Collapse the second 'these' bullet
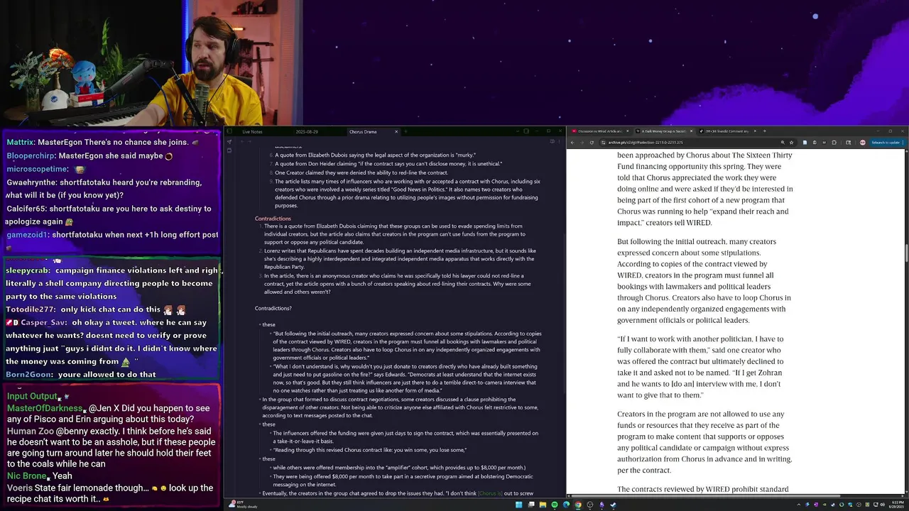 point(258,424)
